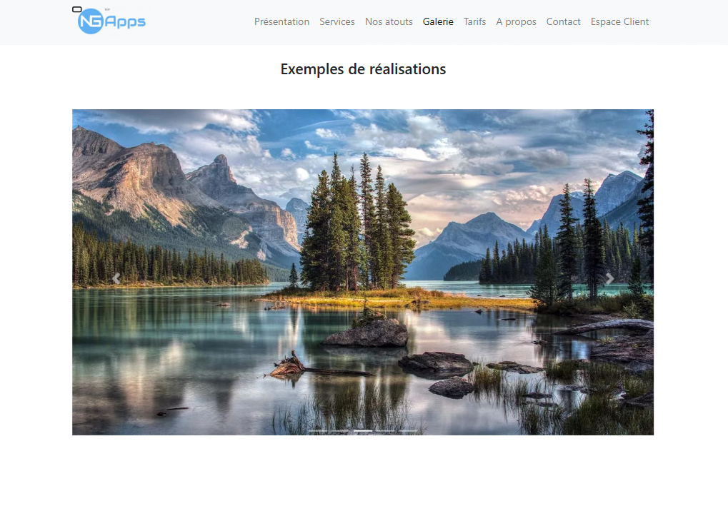Viewport: 728px width, 506px height.
Task: Click the small rounded icon above logo
Action: pos(77,9)
